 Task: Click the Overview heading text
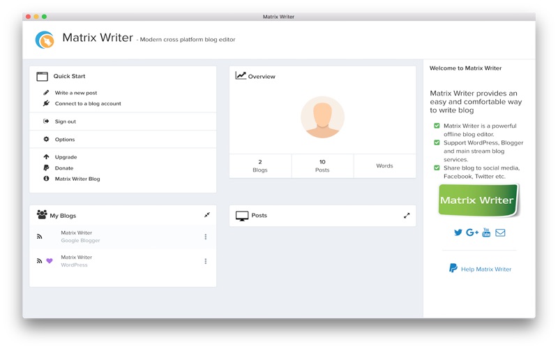[262, 77]
